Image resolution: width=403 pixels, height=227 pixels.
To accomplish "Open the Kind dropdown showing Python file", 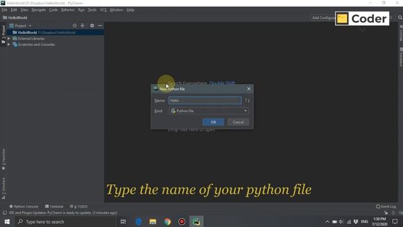I will (208, 111).
